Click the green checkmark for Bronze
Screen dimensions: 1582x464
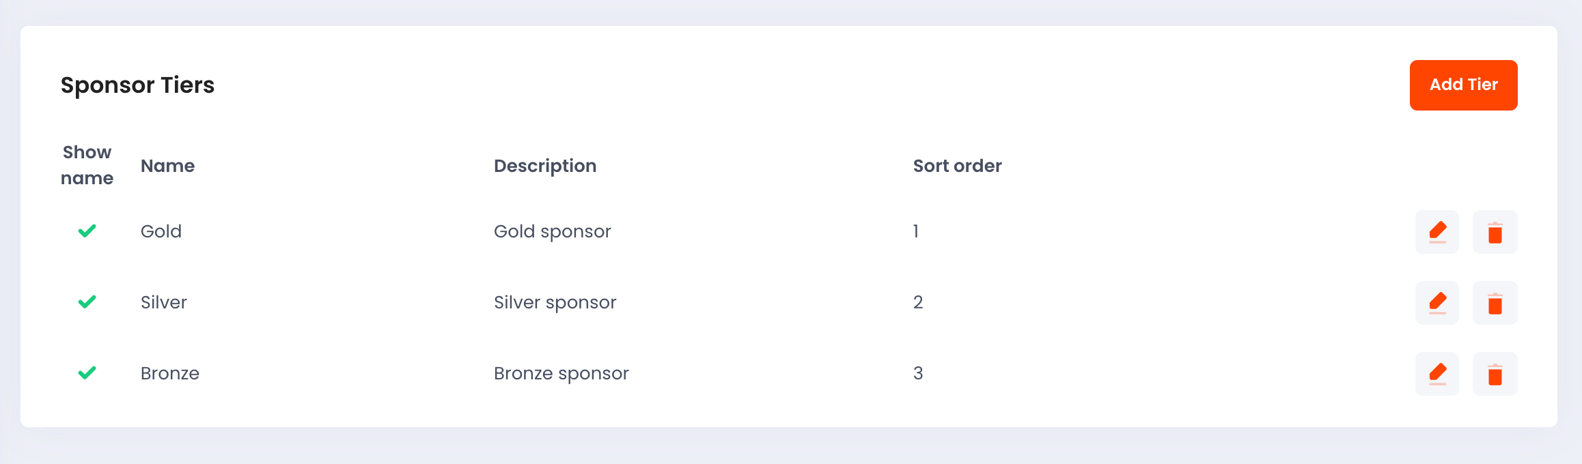tap(87, 373)
